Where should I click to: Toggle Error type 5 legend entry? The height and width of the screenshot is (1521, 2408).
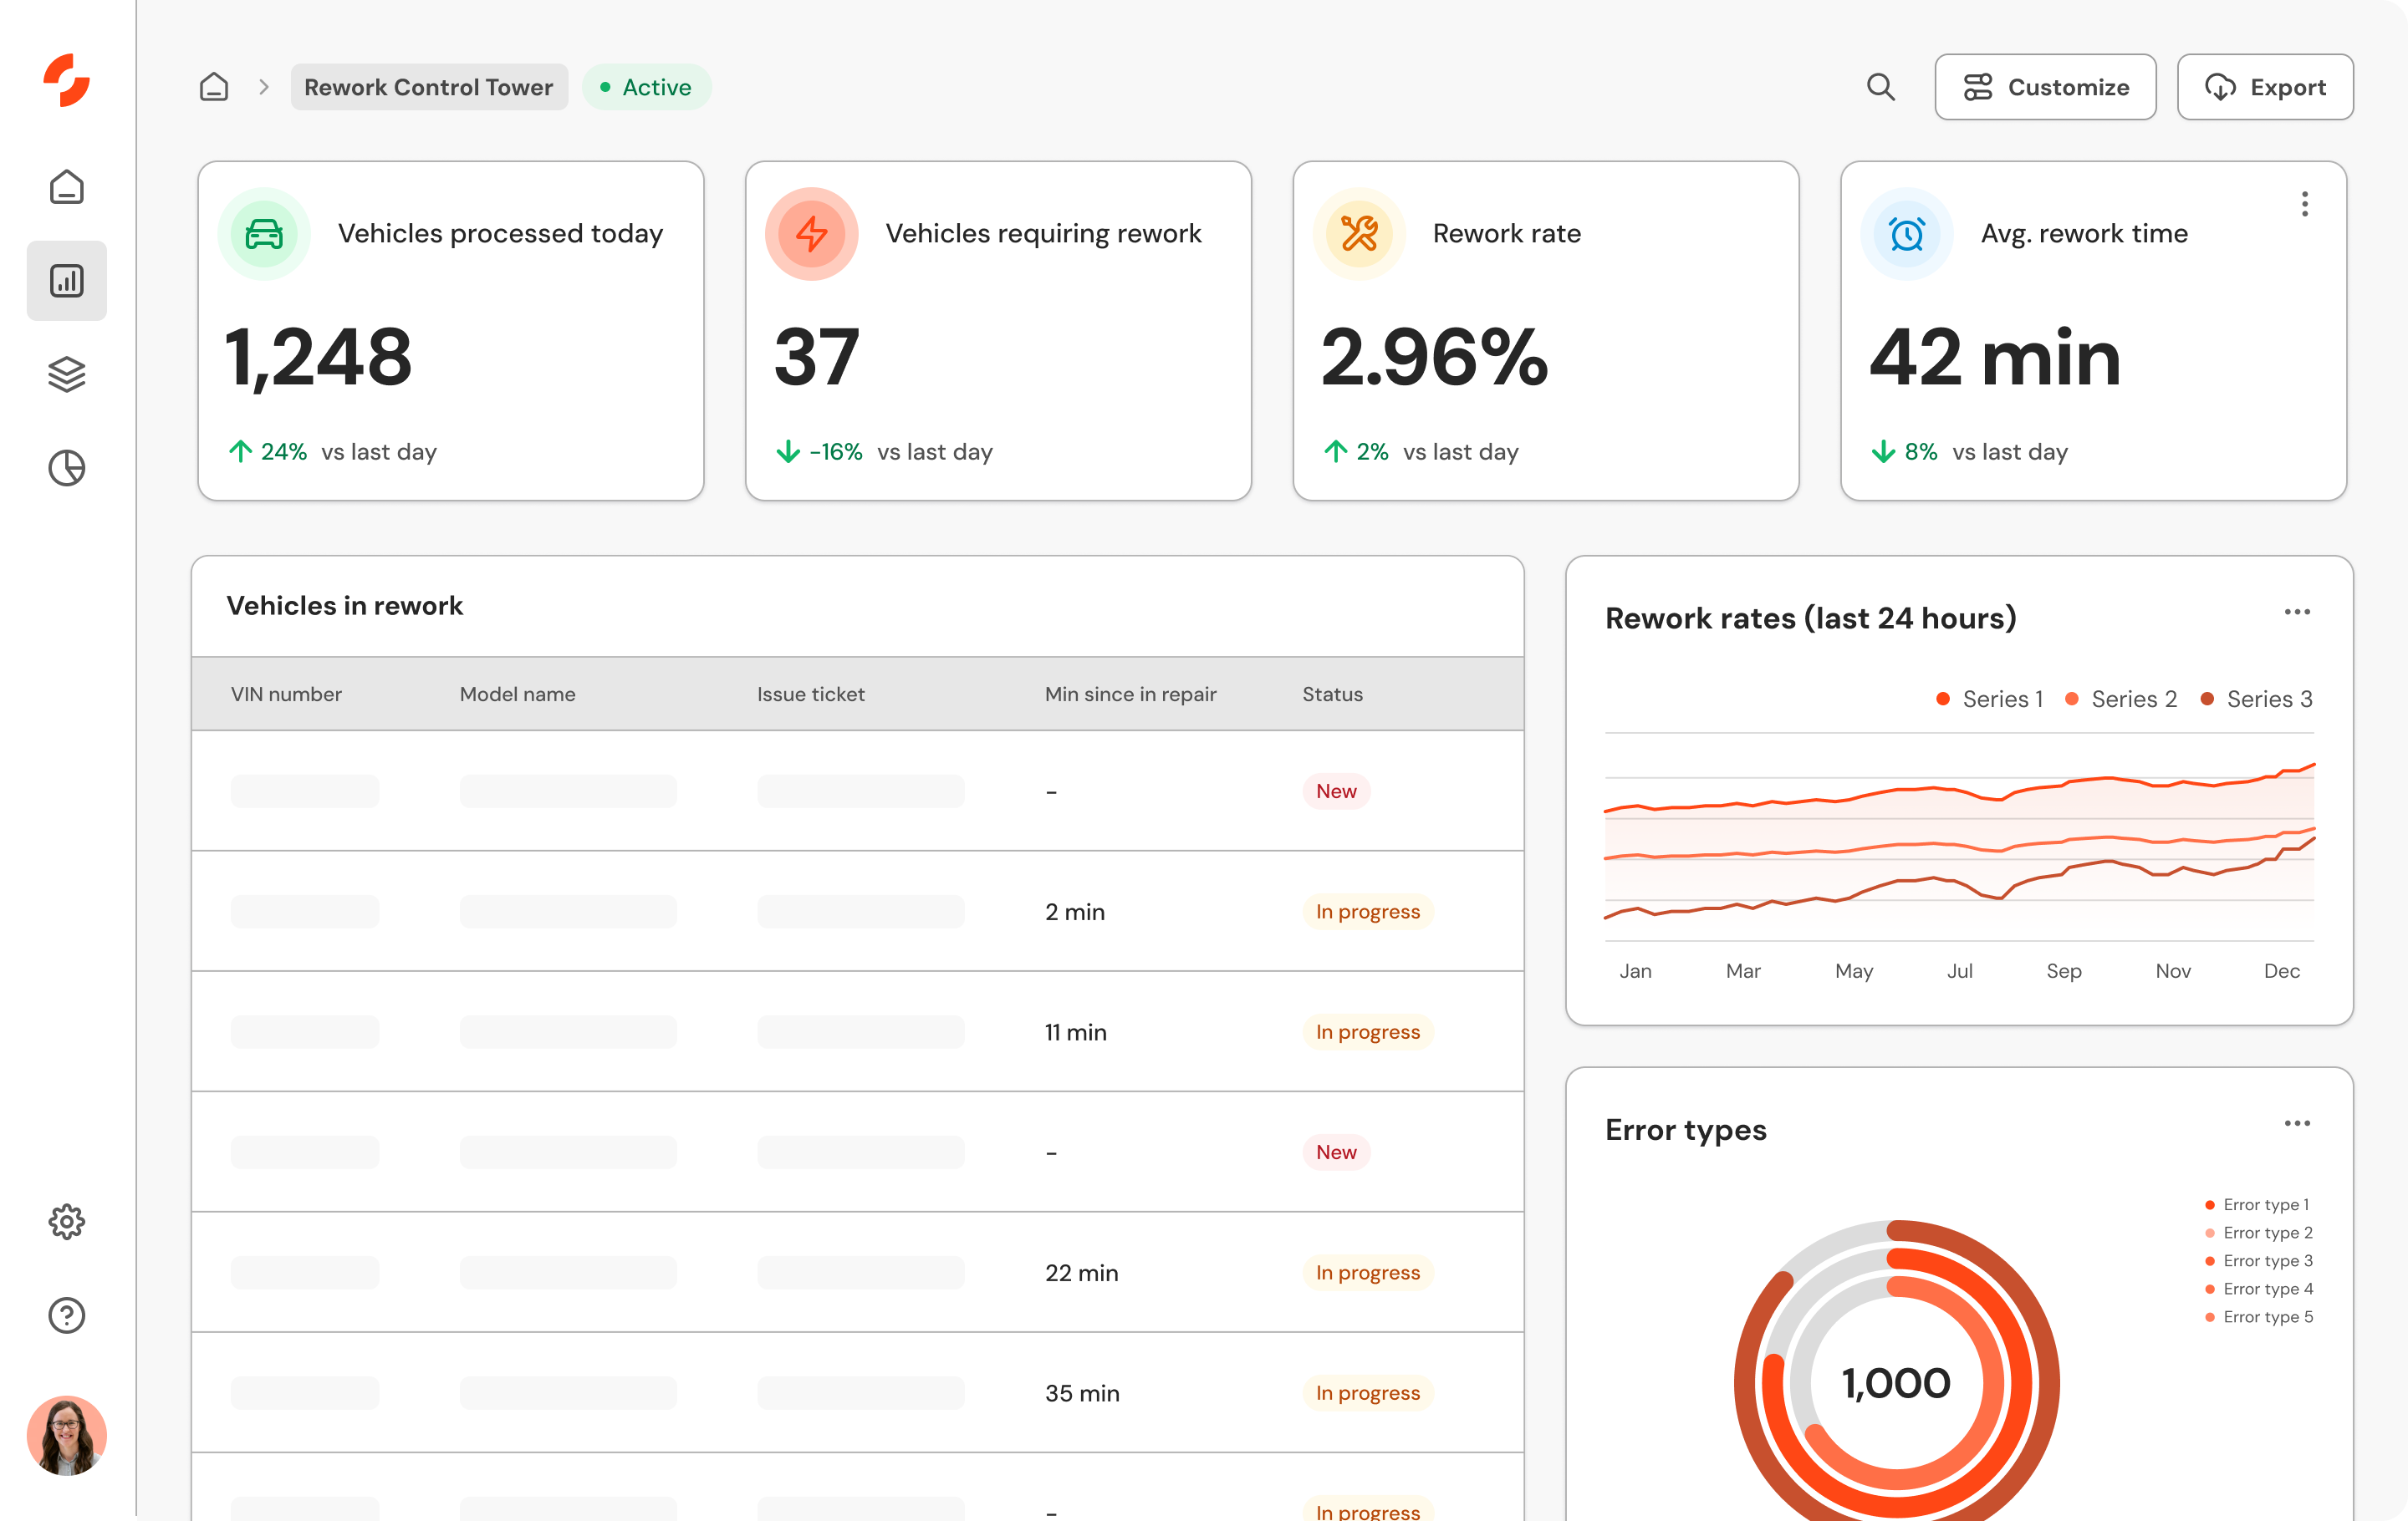pos(2258,1316)
